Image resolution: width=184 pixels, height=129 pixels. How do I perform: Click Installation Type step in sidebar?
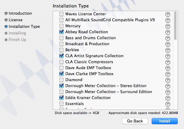(22, 26)
